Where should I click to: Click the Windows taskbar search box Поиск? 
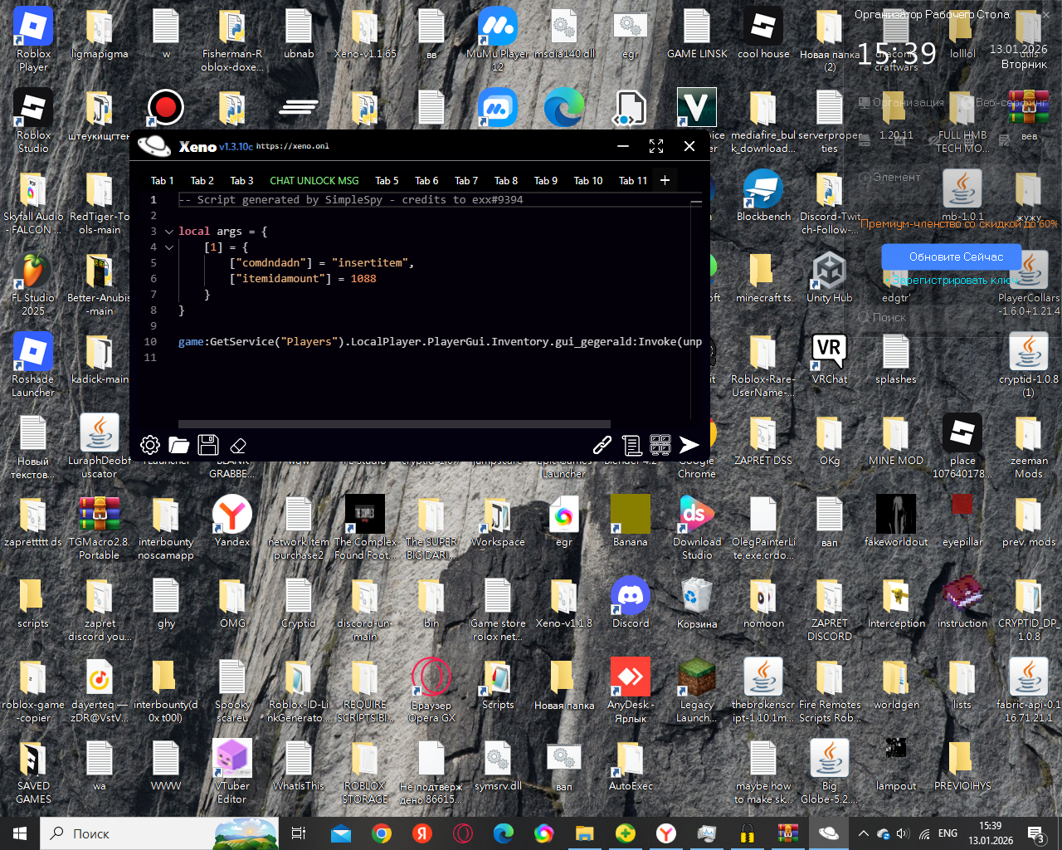91,833
